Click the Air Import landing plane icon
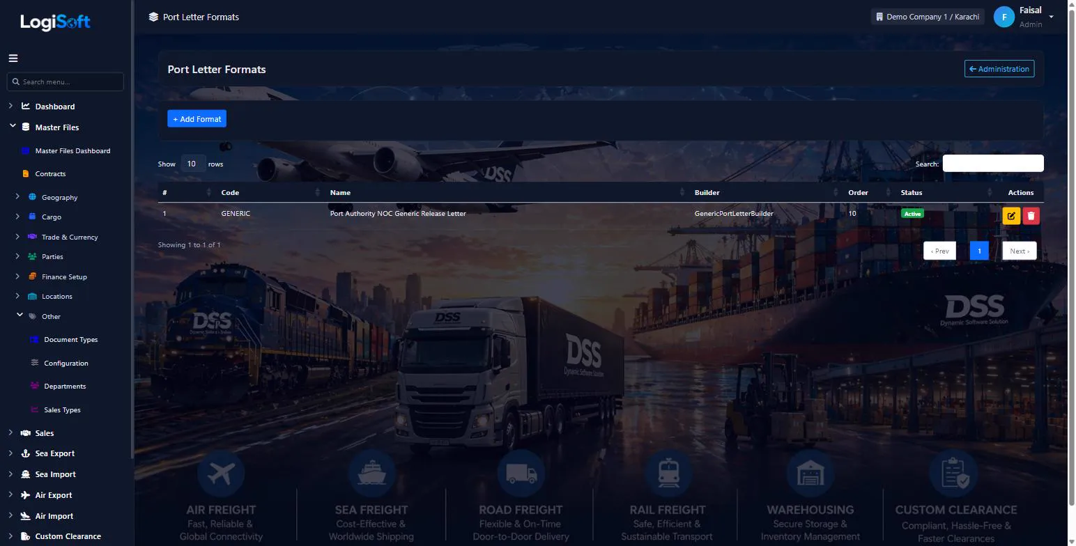Screen dimensions: 1076x546 point(26,516)
